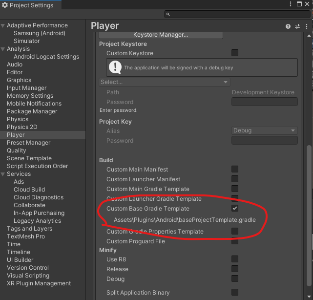The image size is (313, 300).
Task: Select Quality settings category
Action: [x=17, y=150]
